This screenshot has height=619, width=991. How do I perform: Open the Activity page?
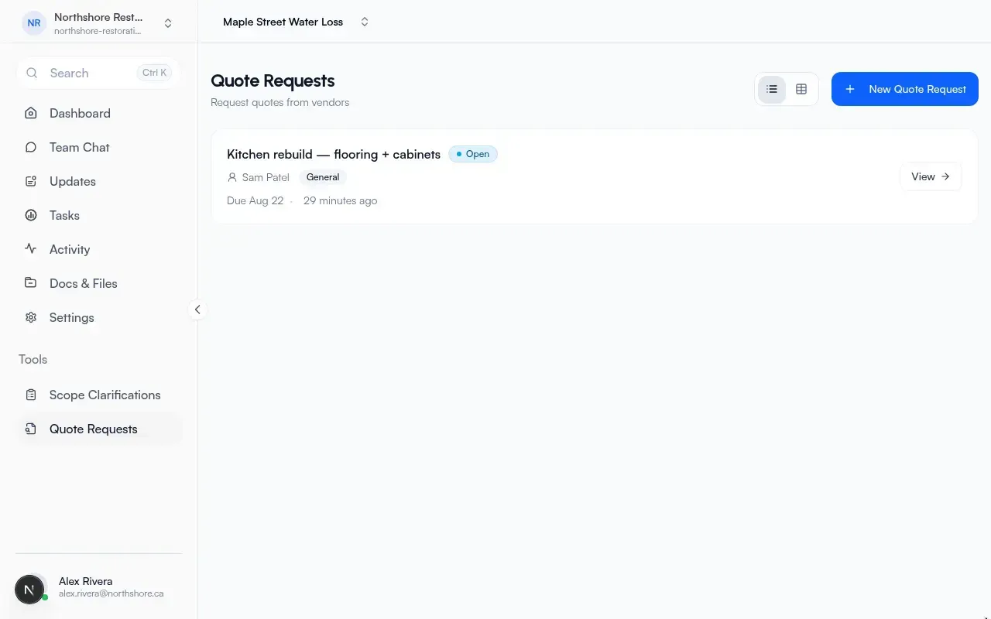99,249
